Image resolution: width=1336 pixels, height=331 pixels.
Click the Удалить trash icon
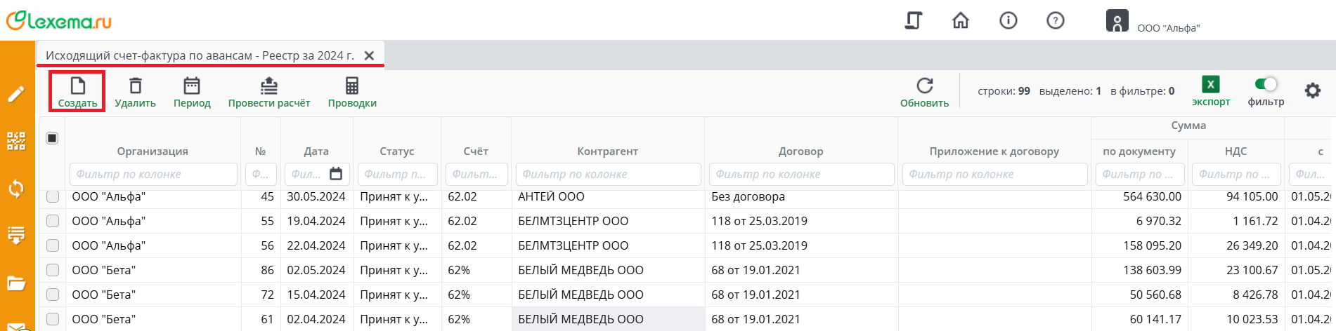[135, 86]
